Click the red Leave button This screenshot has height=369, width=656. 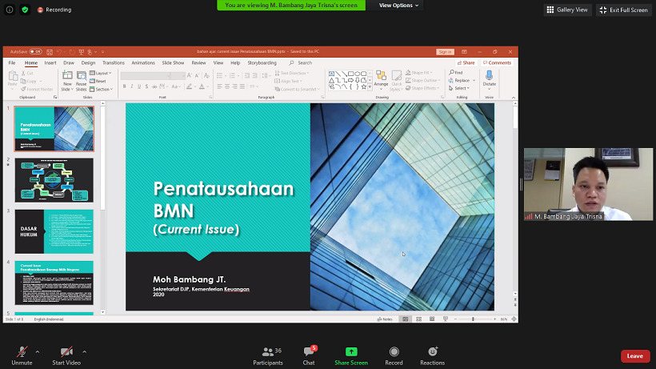(634, 356)
